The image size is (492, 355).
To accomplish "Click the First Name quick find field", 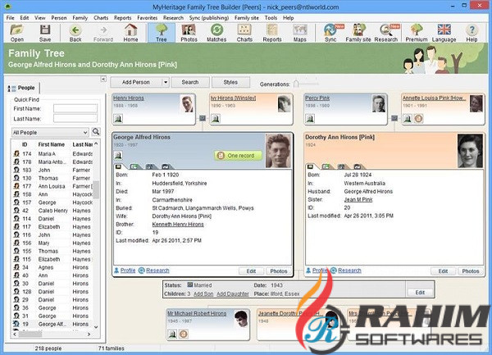I will click(75, 109).
